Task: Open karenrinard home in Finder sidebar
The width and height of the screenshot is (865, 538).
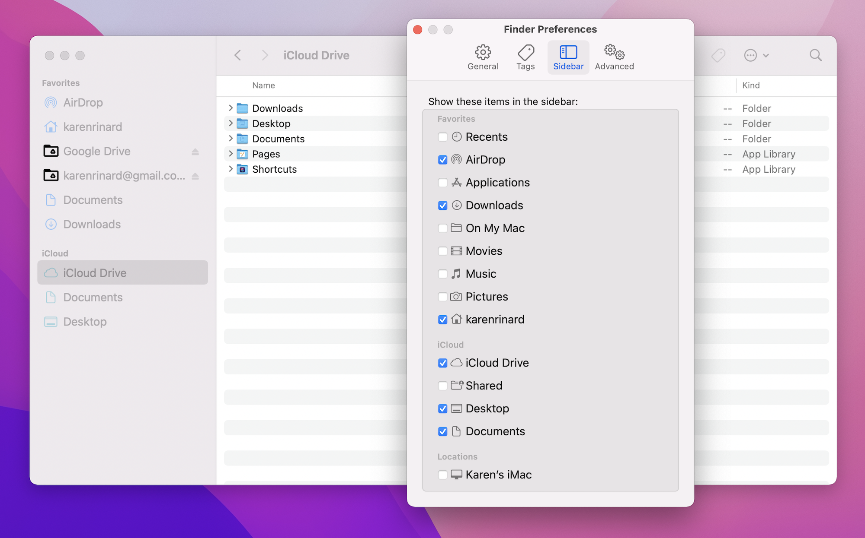Action: click(123, 127)
